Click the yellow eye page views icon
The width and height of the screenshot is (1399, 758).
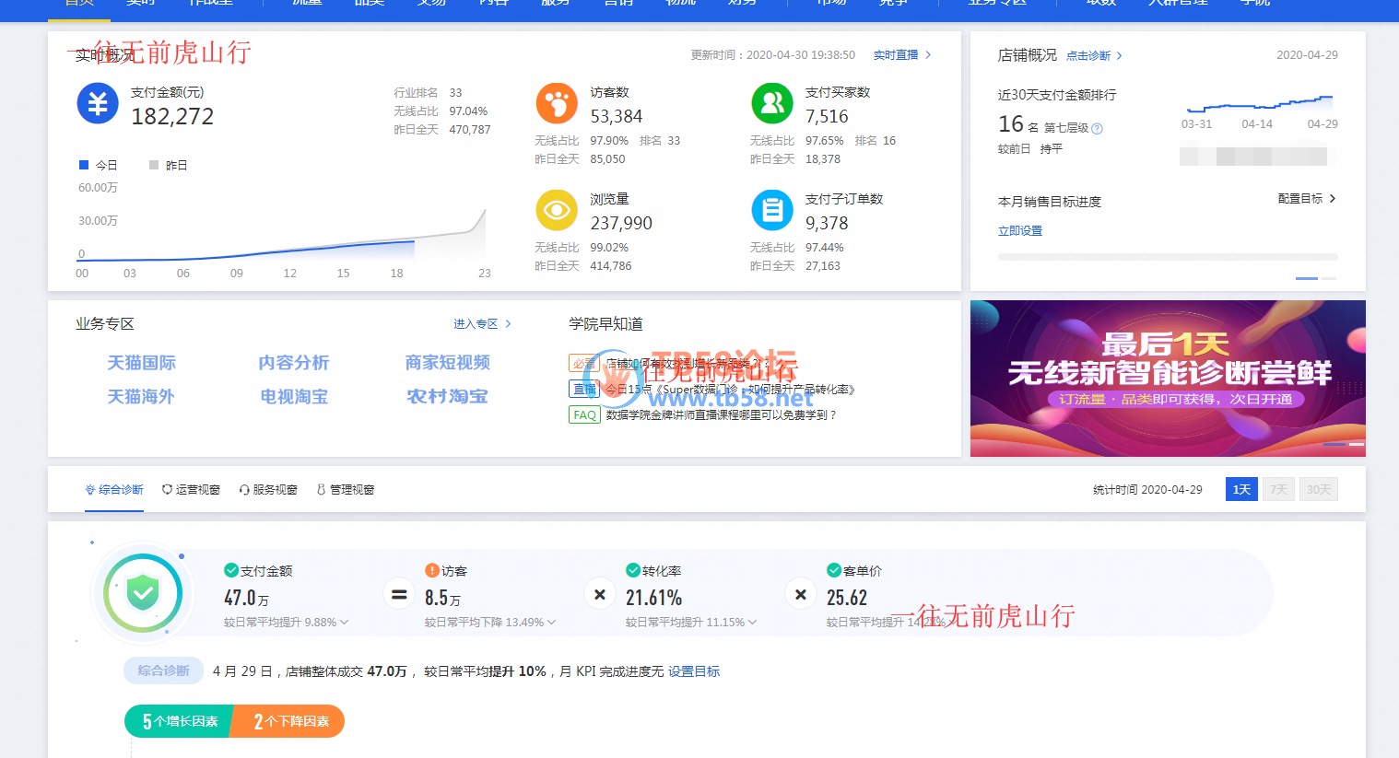point(557,210)
